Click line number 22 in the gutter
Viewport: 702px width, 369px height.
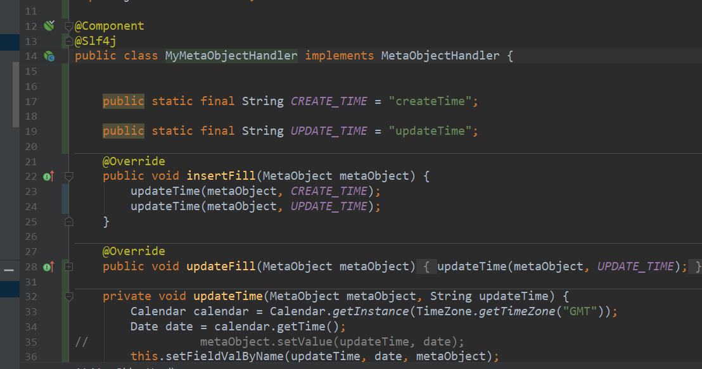[x=31, y=177]
